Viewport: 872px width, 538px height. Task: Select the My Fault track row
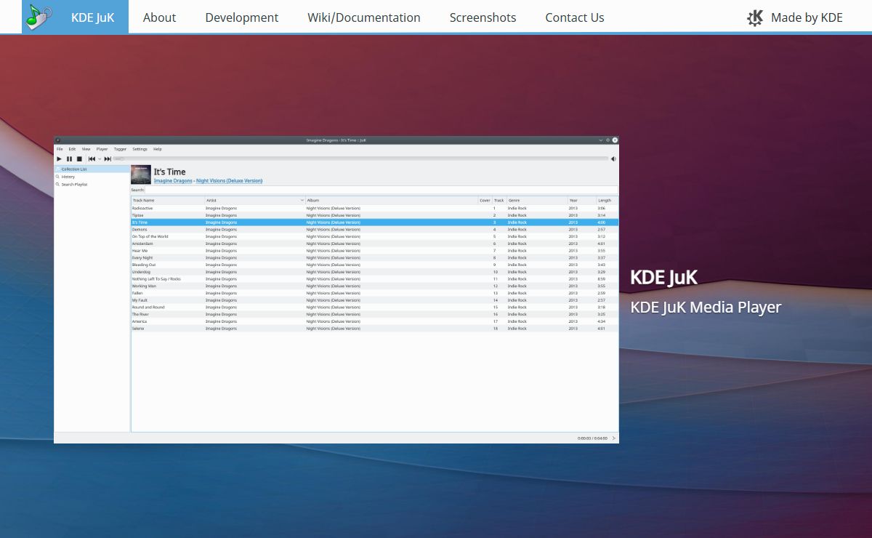point(375,300)
